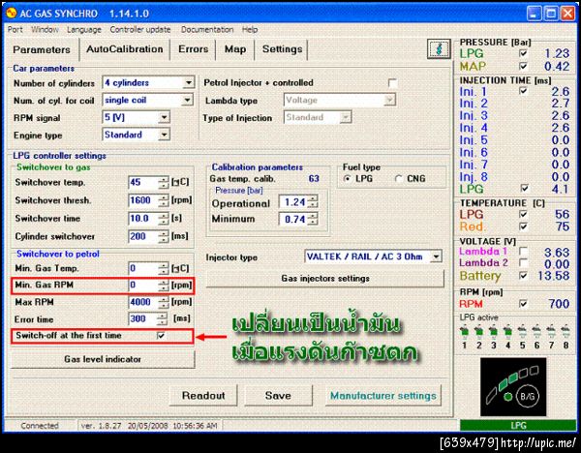Toggle Petrol Injector + controlled checkbox
The width and height of the screenshot is (581, 453).
tap(392, 83)
